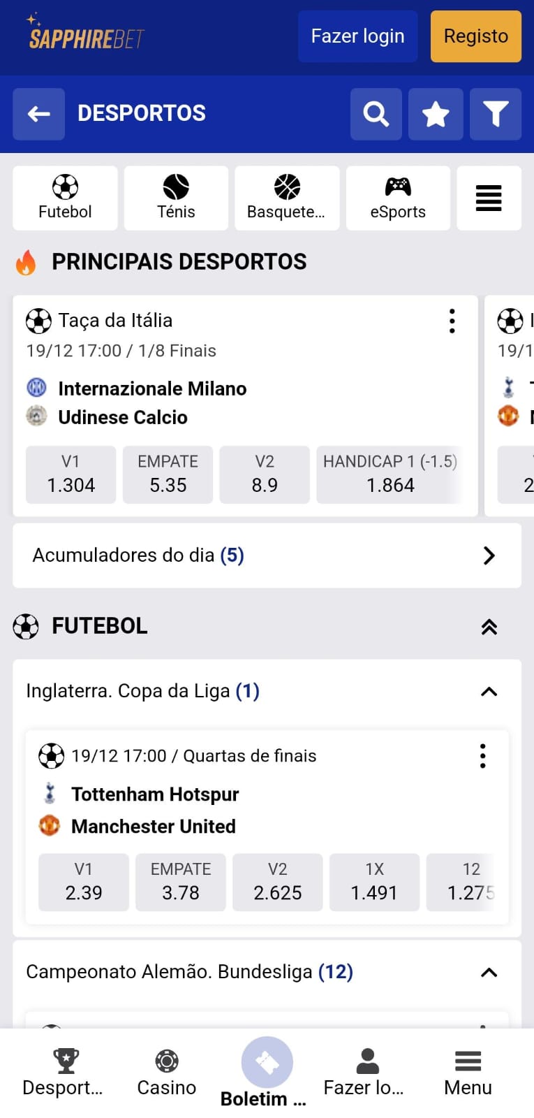The height and width of the screenshot is (1118, 534).
Task: Collapse the entire Futebol section
Action: click(x=489, y=627)
